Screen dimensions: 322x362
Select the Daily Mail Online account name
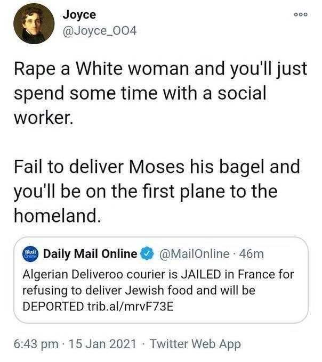[x=90, y=254]
